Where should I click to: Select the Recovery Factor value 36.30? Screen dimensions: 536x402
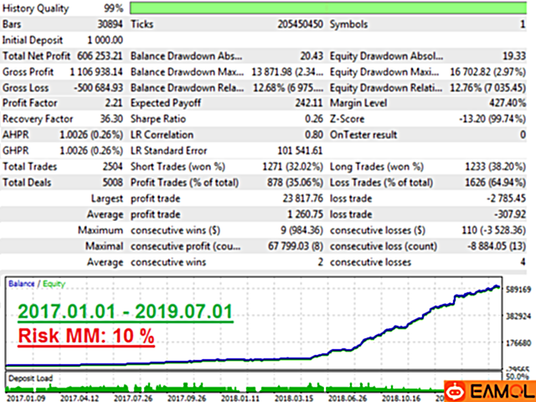point(110,118)
